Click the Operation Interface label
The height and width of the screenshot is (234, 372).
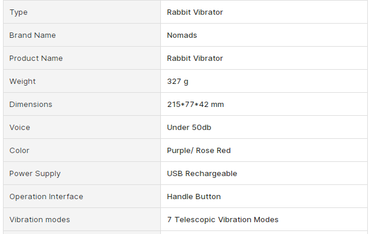(46, 197)
